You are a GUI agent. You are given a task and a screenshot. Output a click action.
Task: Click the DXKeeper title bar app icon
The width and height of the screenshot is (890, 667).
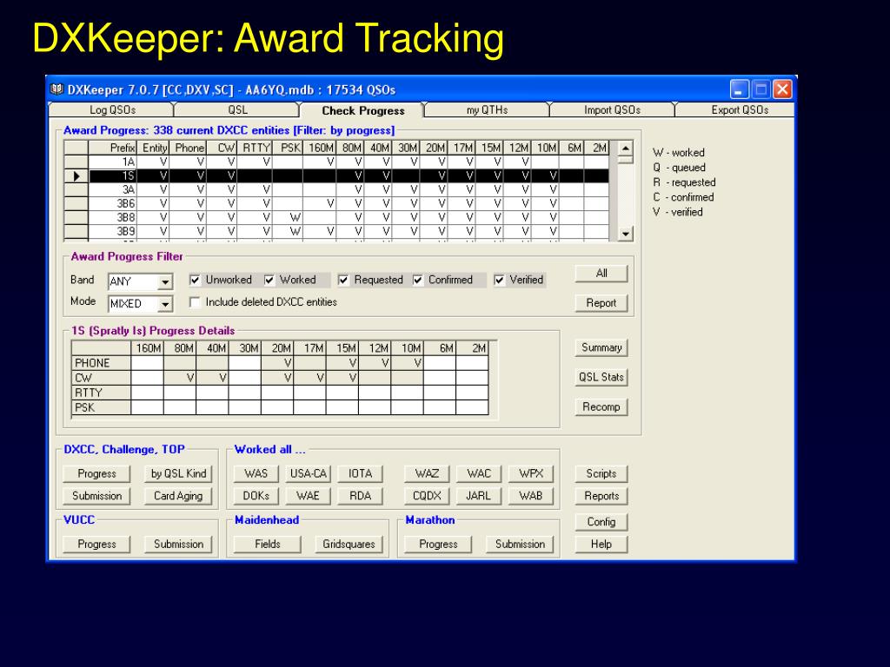[x=56, y=89]
